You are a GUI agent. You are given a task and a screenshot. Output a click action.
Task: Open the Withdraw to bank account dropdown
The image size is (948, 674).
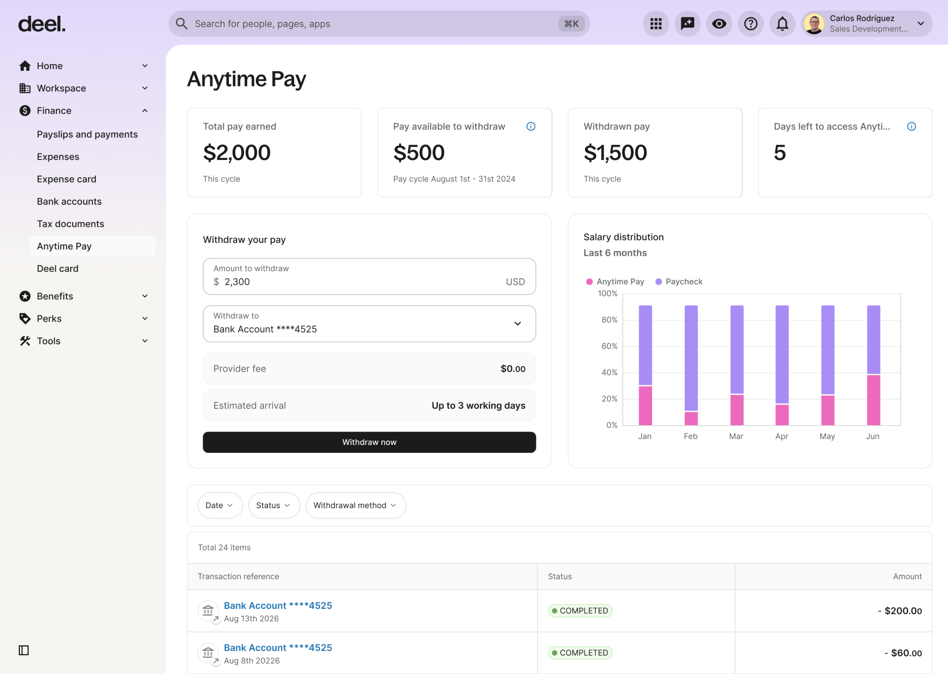pos(369,324)
